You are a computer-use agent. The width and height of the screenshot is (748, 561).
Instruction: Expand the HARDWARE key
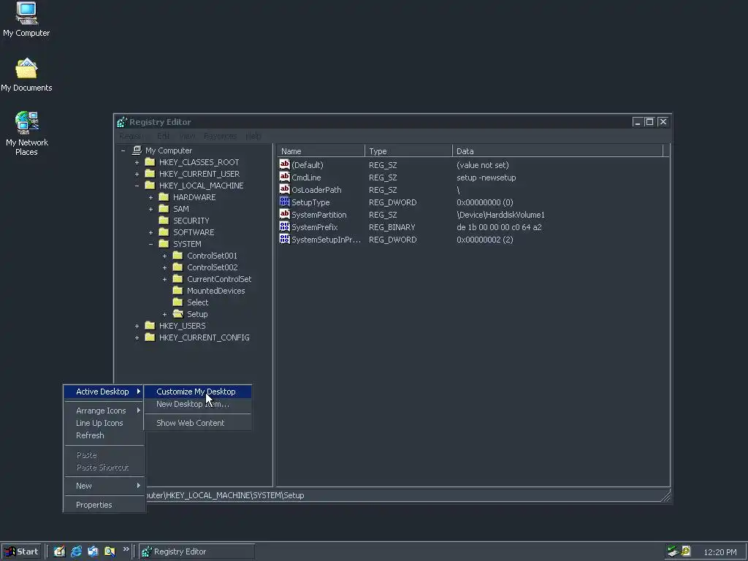[150, 197]
